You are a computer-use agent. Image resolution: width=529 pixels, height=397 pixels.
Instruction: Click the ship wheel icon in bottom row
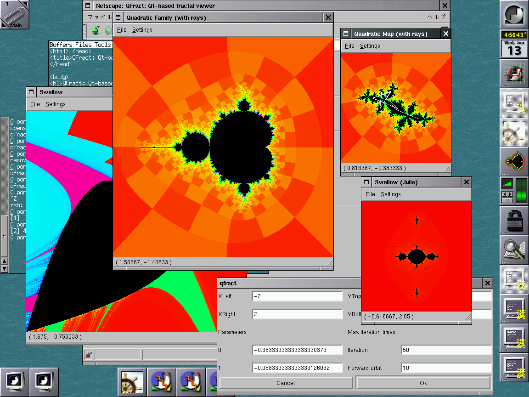click(x=132, y=382)
